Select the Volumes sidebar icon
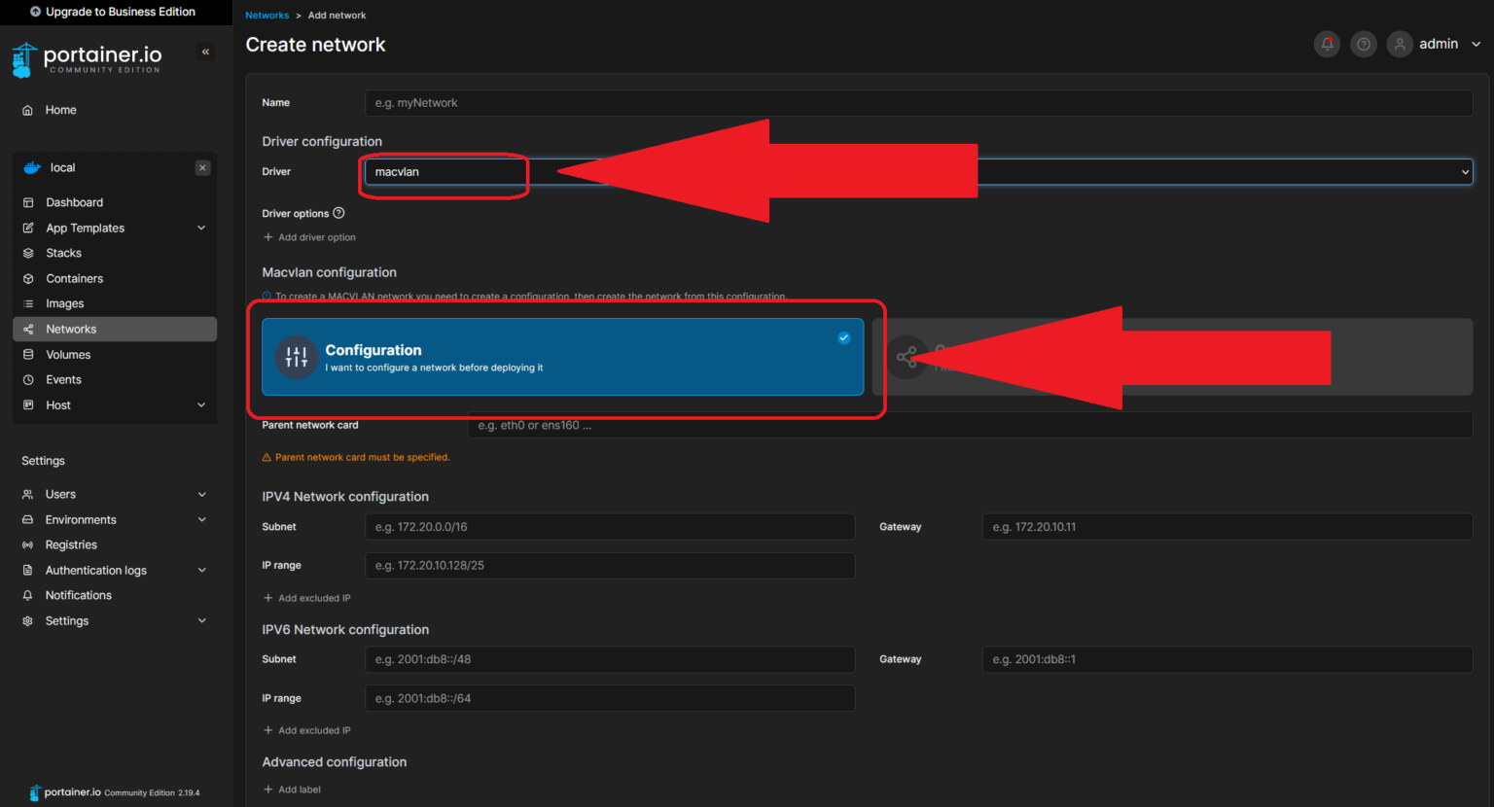The height and width of the screenshot is (807, 1494). tap(29, 354)
